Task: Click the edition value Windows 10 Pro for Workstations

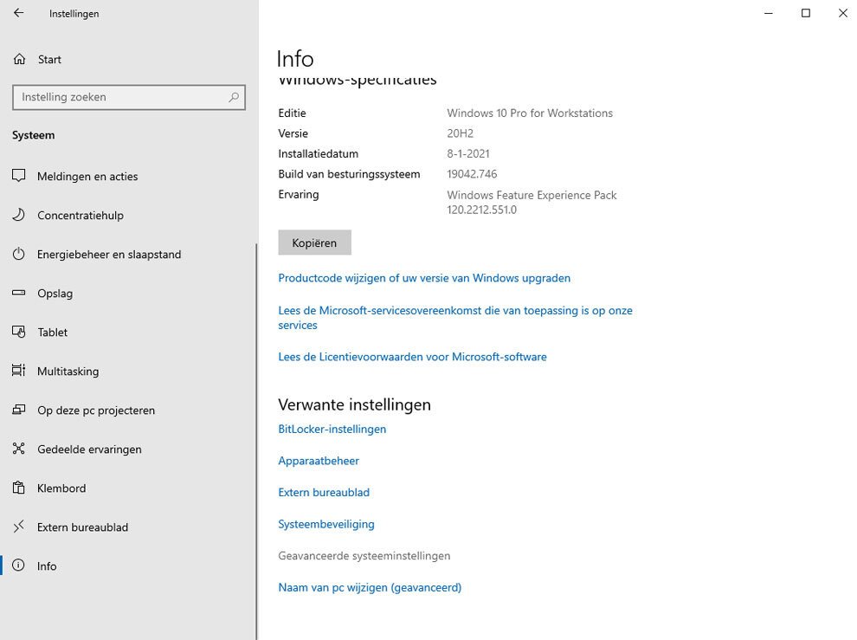Action: point(530,113)
